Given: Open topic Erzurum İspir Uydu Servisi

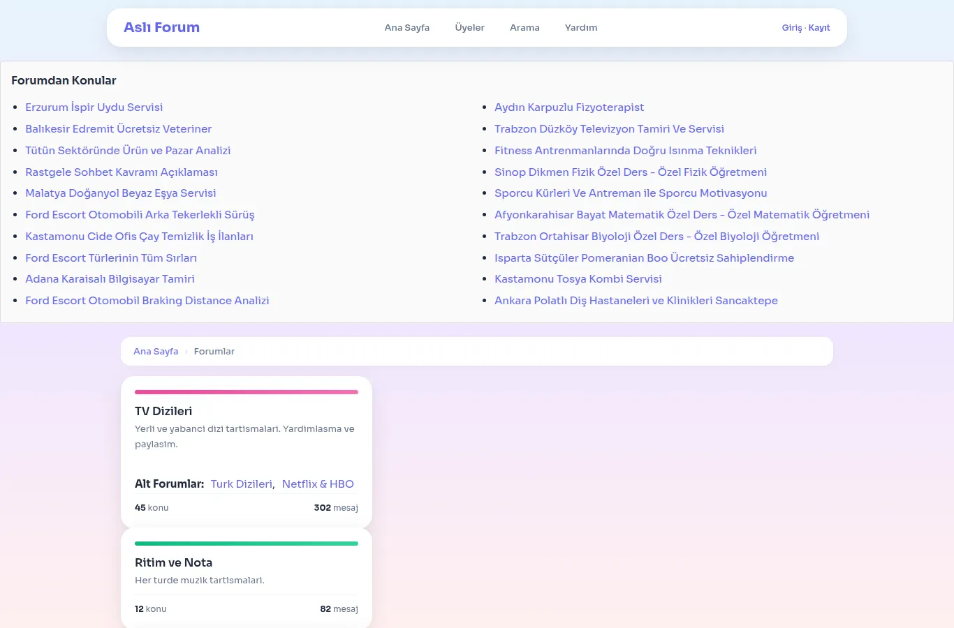Looking at the screenshot, I should tap(94, 107).
